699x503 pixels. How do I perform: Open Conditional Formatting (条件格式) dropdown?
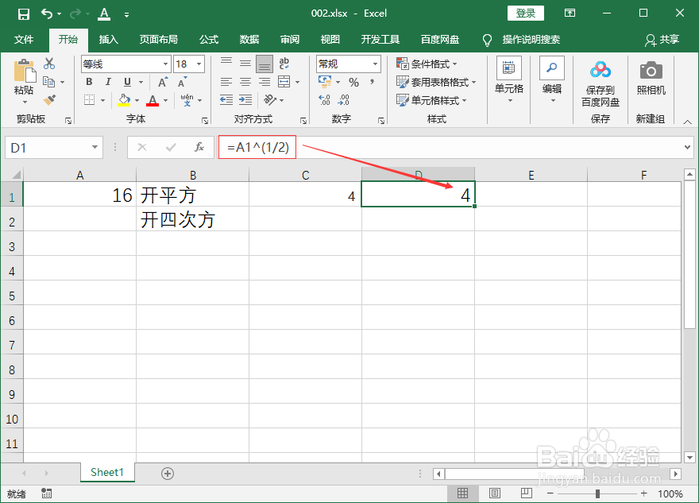[x=427, y=64]
